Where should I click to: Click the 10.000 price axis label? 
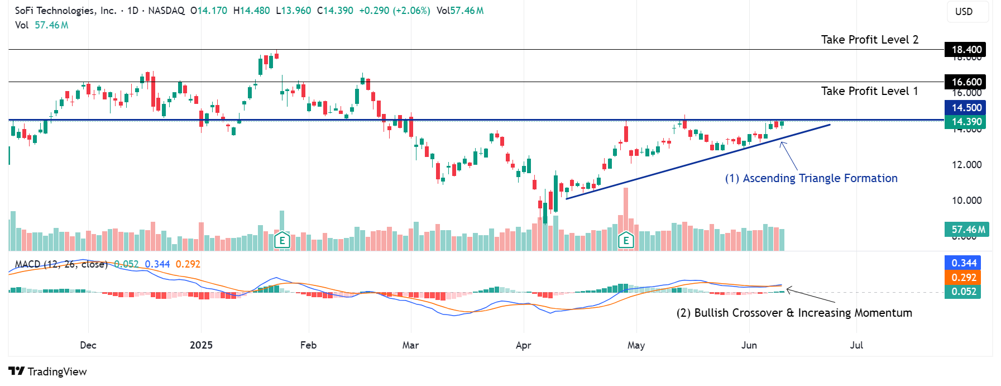coord(966,201)
